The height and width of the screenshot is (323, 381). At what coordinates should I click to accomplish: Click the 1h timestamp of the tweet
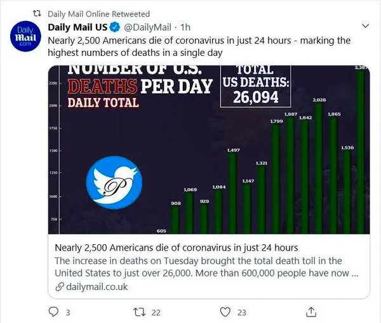pyautogui.click(x=185, y=27)
